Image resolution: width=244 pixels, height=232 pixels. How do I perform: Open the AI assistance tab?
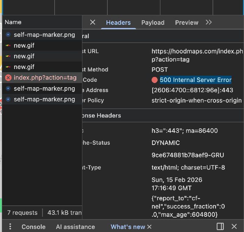75,227
